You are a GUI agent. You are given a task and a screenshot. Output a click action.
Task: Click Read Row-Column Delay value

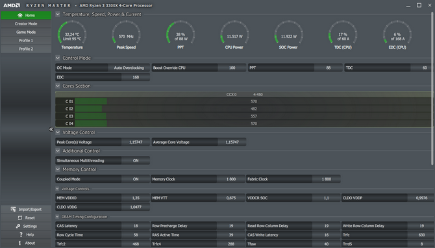pos(326,226)
